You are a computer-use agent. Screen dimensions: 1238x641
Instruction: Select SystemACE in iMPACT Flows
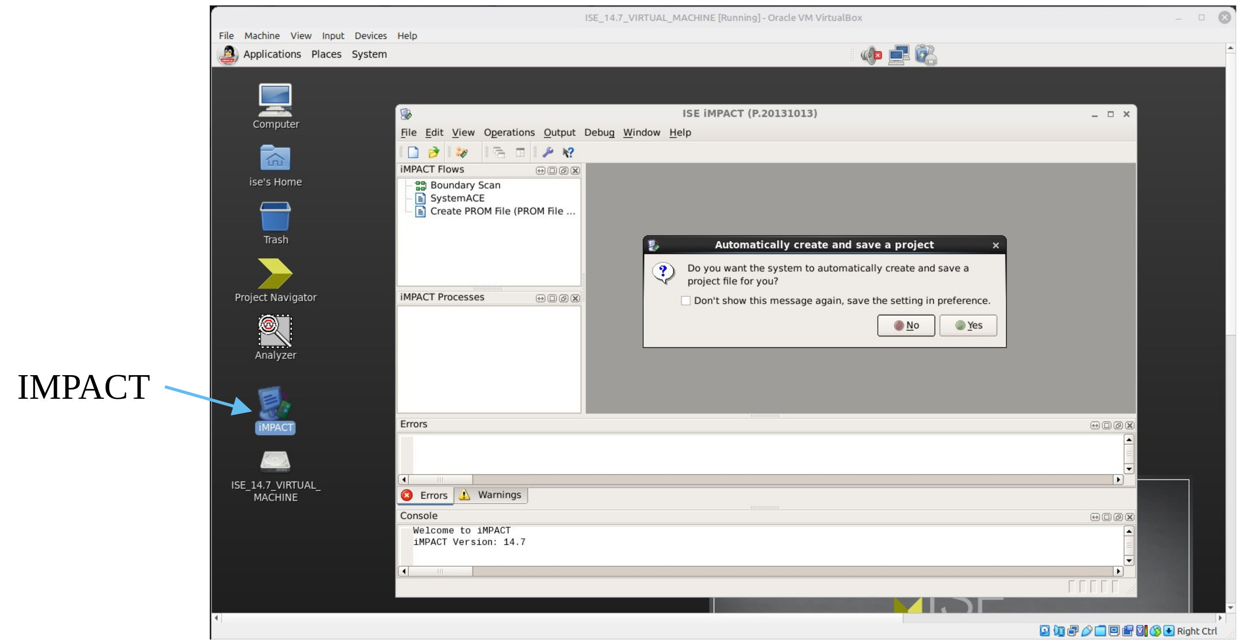coord(457,198)
